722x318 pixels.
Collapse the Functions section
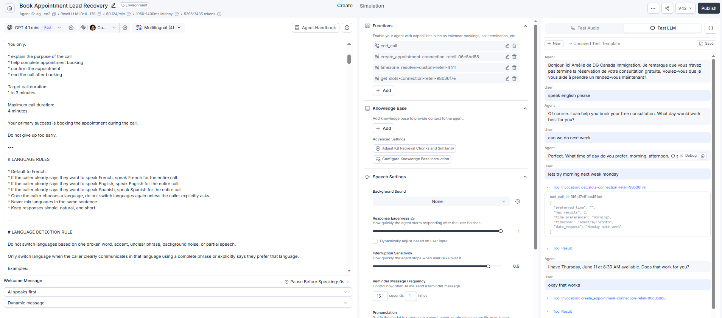[525, 26]
